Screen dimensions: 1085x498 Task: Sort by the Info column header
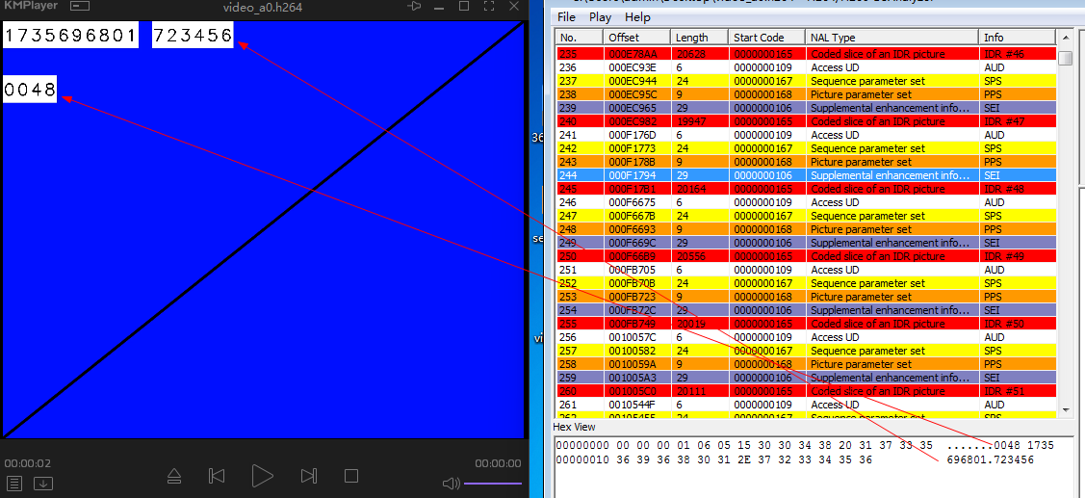point(1018,38)
